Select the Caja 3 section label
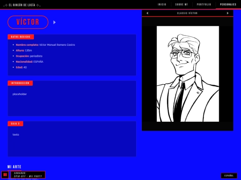241x180 pixels. click(15, 124)
